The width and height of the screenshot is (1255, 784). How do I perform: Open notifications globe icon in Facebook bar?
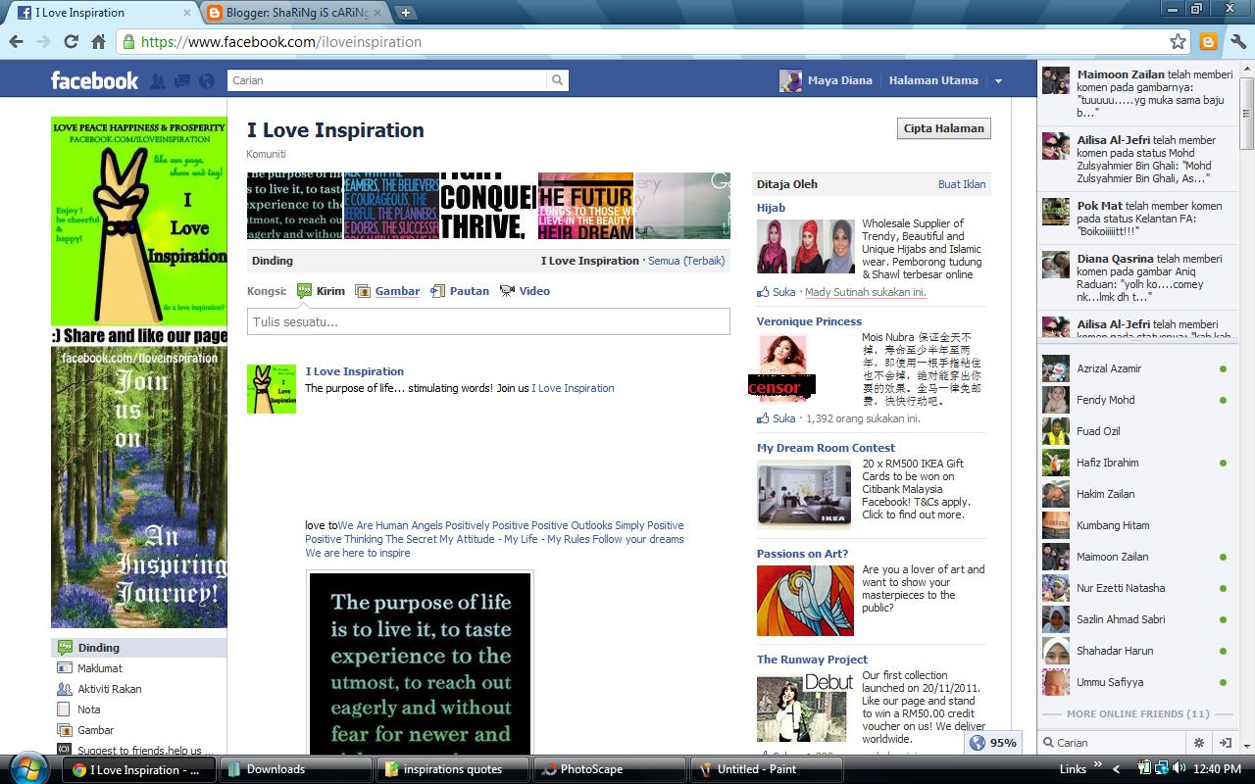(206, 81)
